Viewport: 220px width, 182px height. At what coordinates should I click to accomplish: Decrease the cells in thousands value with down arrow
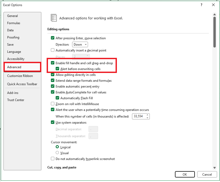click(x=147, y=118)
